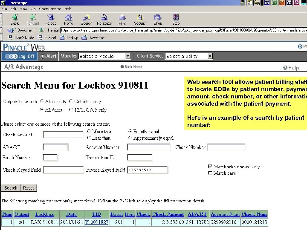Click the Log-Off button
The width and height of the screenshot is (307, 230).
20,56
